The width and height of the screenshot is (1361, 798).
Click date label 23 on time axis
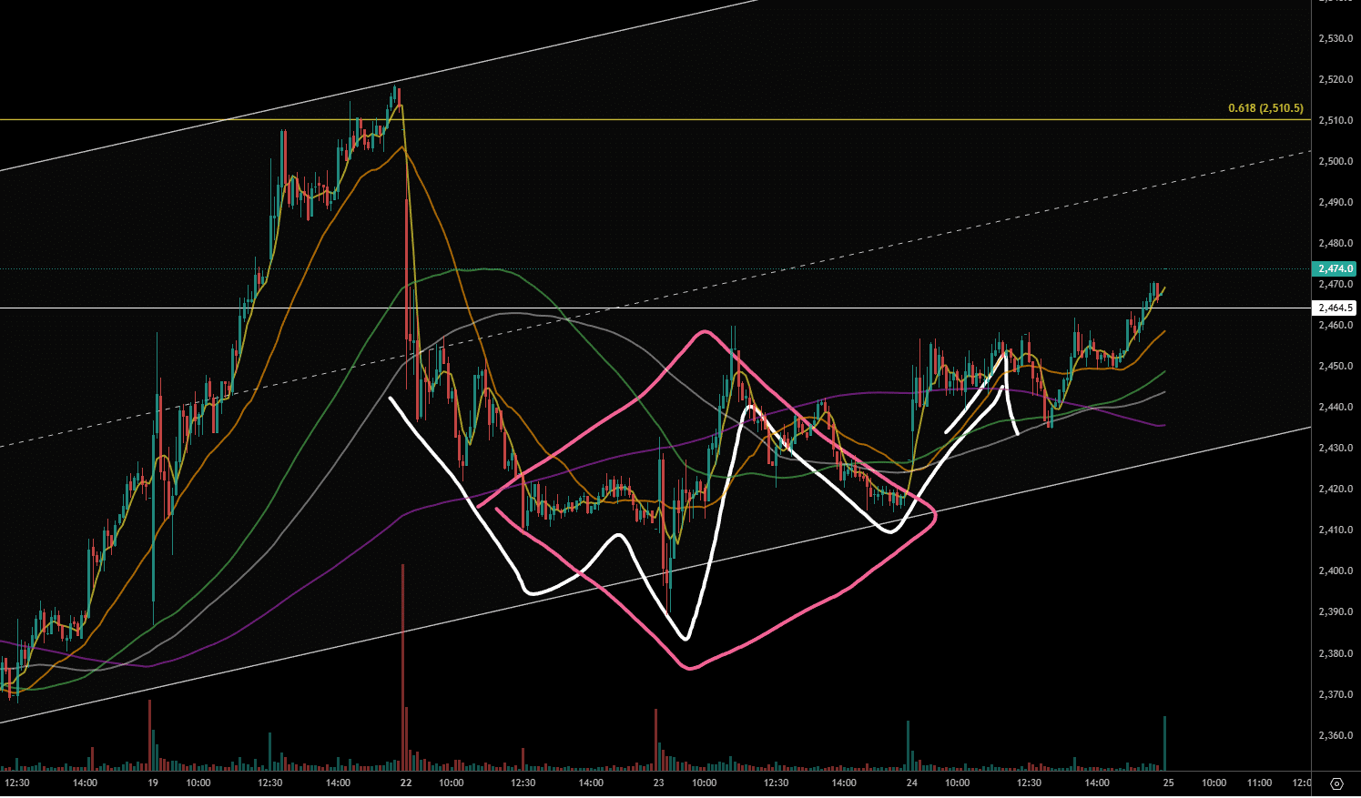658,783
